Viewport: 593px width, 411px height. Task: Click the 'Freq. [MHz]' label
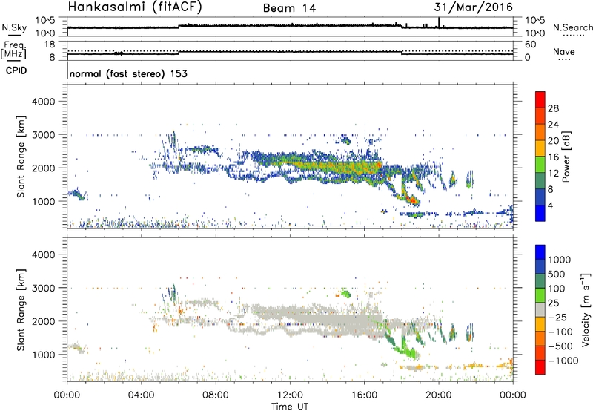(13, 50)
